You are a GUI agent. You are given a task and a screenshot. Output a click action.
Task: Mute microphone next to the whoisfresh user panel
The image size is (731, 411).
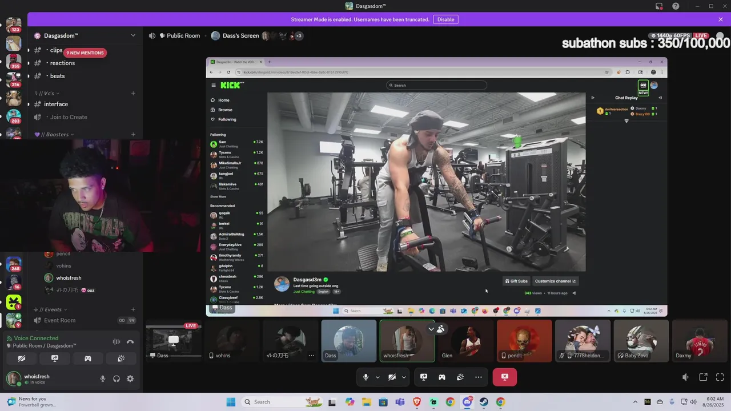[x=103, y=378]
